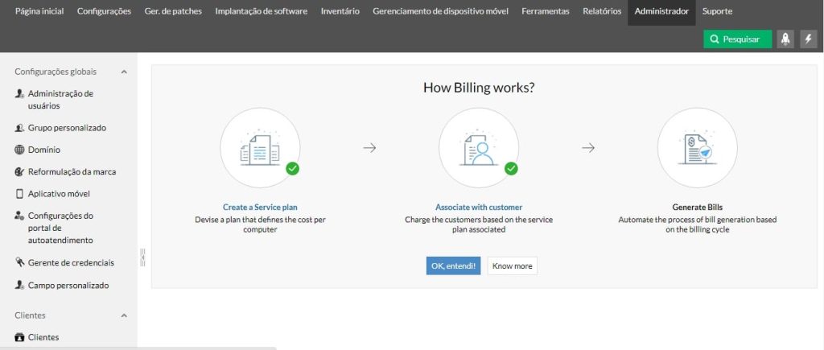Click the Domínio globe icon

click(x=20, y=150)
